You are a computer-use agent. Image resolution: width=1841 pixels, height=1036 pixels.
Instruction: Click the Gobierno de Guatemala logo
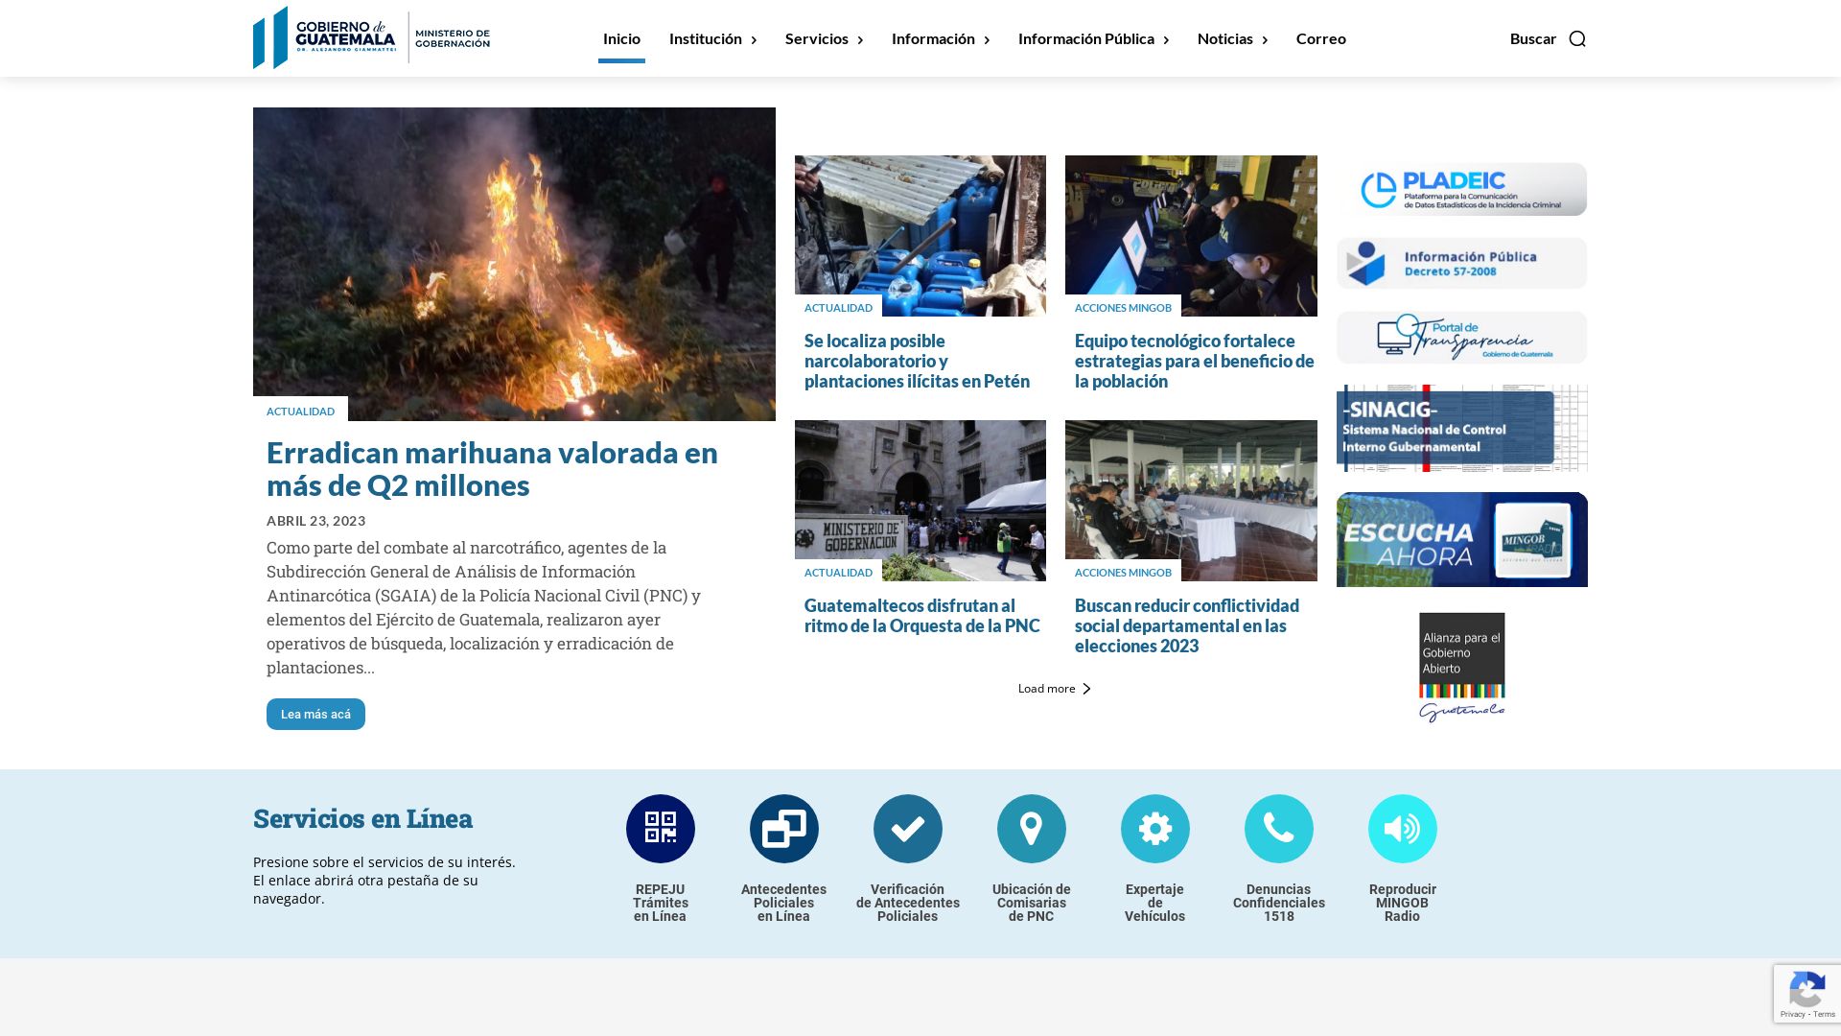tap(372, 38)
